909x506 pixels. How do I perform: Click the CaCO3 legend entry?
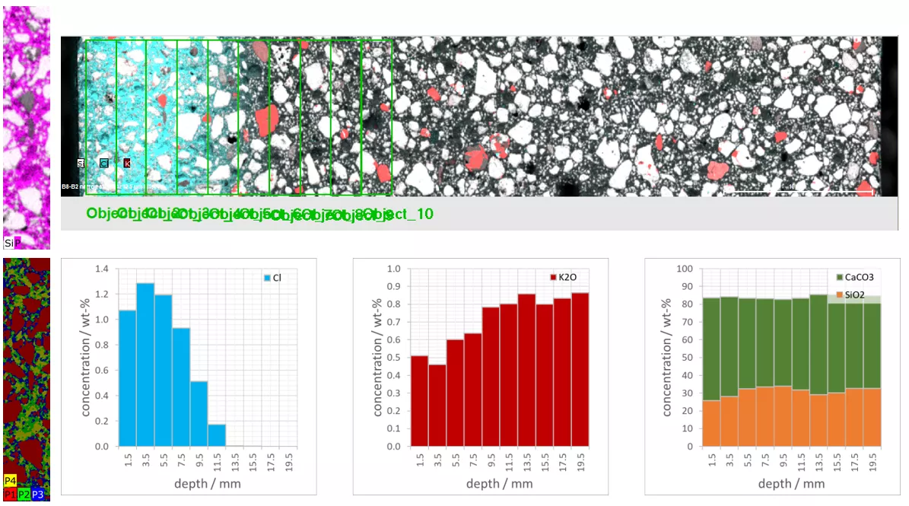coord(855,277)
